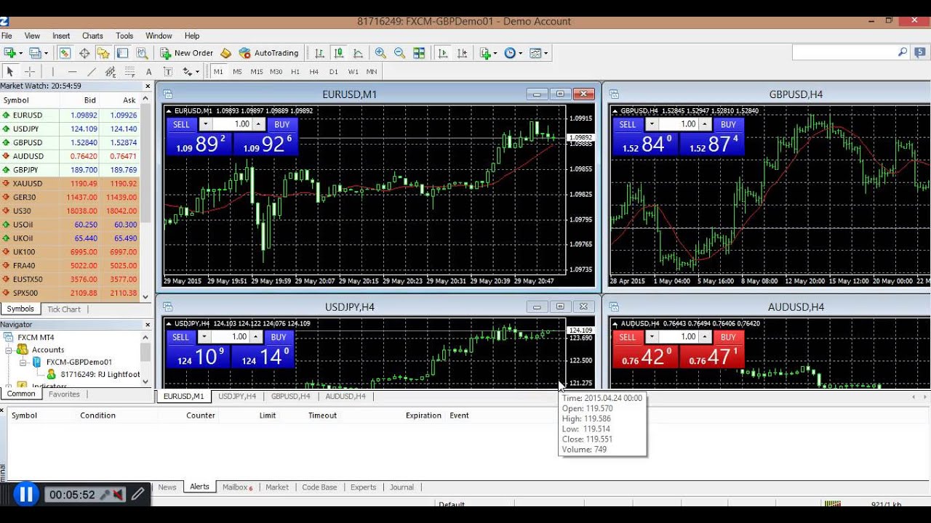Open the dropdown arrow beside Profiles
The width and height of the screenshot is (931, 523).
[x=45, y=53]
